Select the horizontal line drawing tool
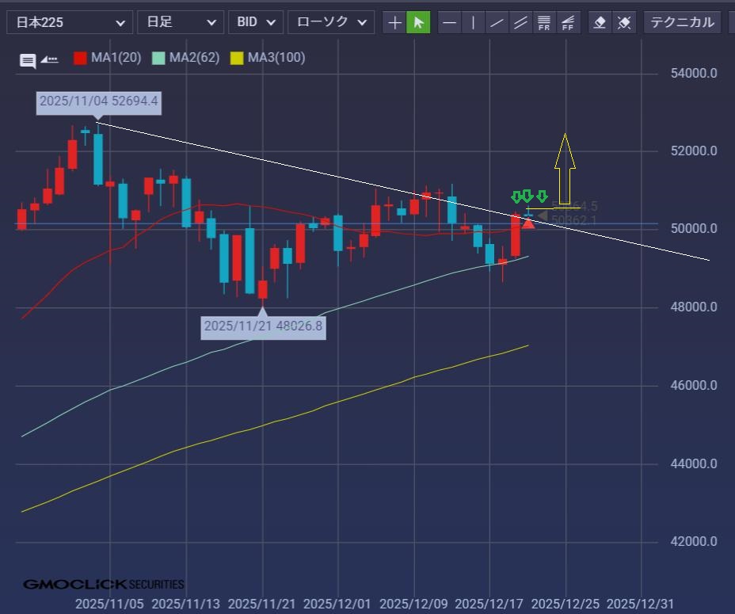This screenshot has height=614, width=735. click(x=449, y=22)
